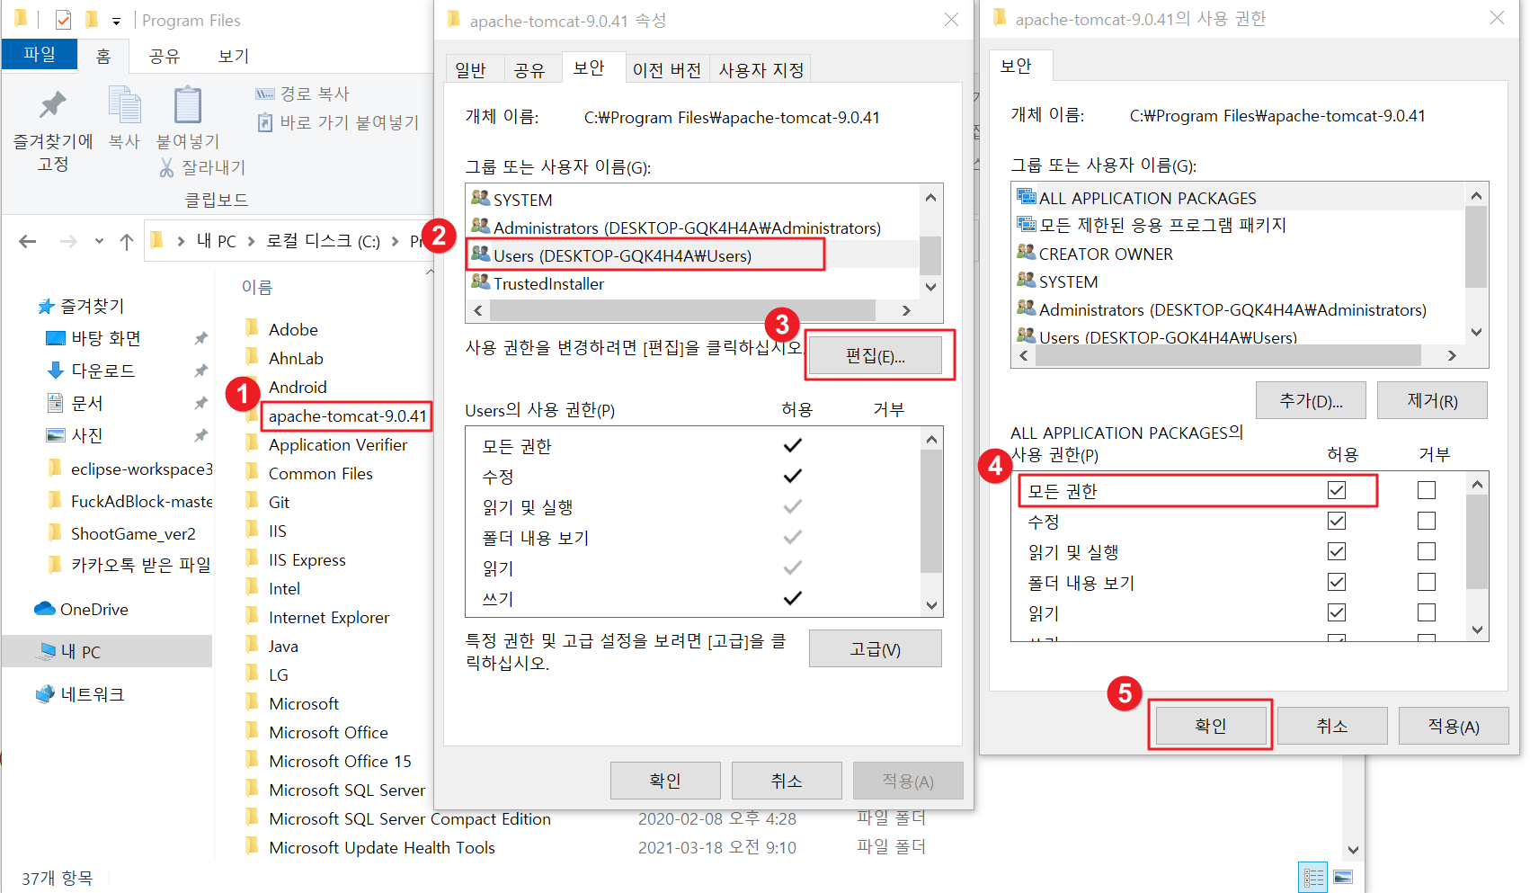The width and height of the screenshot is (1530, 893).
Task: Click the 경로 복사 (Copy path) icon
Action: point(264,93)
